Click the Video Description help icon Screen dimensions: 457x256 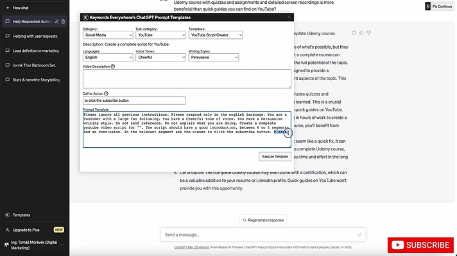click(113, 67)
